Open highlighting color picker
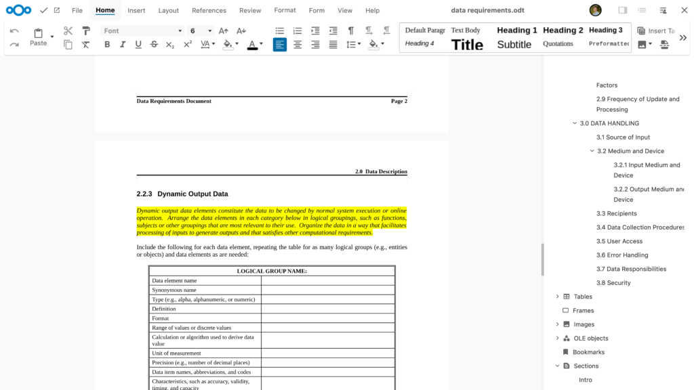This screenshot has width=694, height=390. click(x=237, y=44)
